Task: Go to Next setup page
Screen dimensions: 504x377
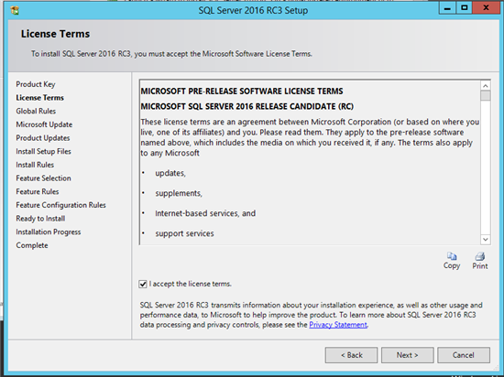Action: pyautogui.click(x=407, y=355)
